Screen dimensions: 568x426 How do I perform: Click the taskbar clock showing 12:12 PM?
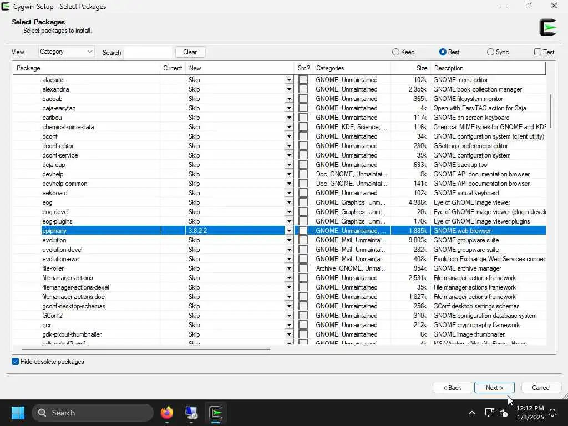[530, 413]
